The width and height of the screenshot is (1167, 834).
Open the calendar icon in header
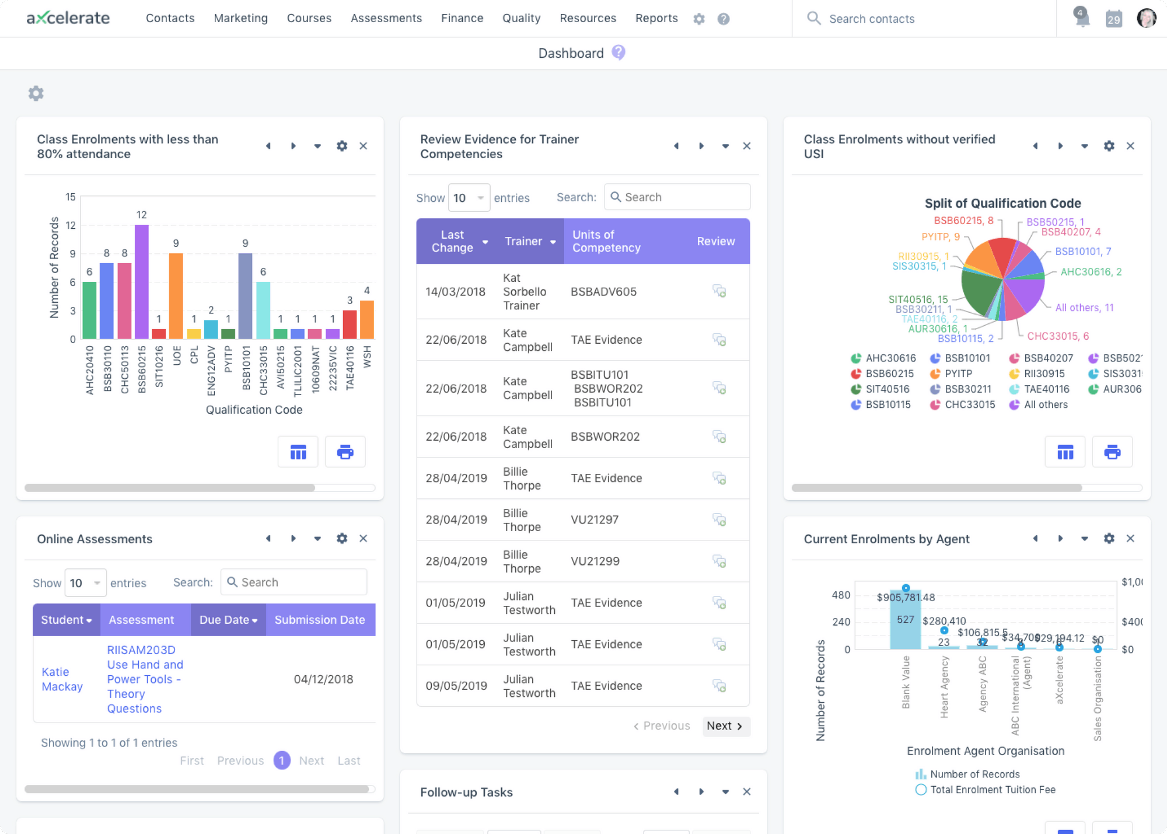pyautogui.click(x=1113, y=19)
